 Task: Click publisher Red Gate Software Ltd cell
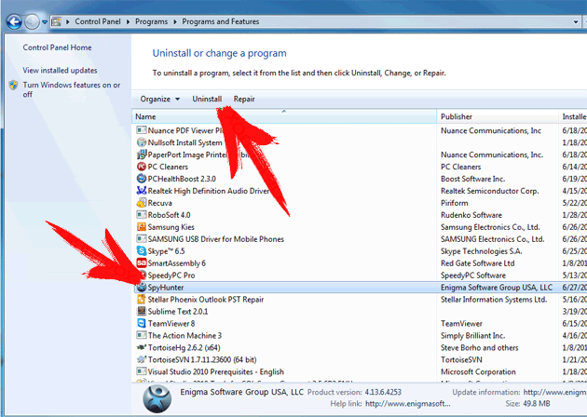(478, 263)
